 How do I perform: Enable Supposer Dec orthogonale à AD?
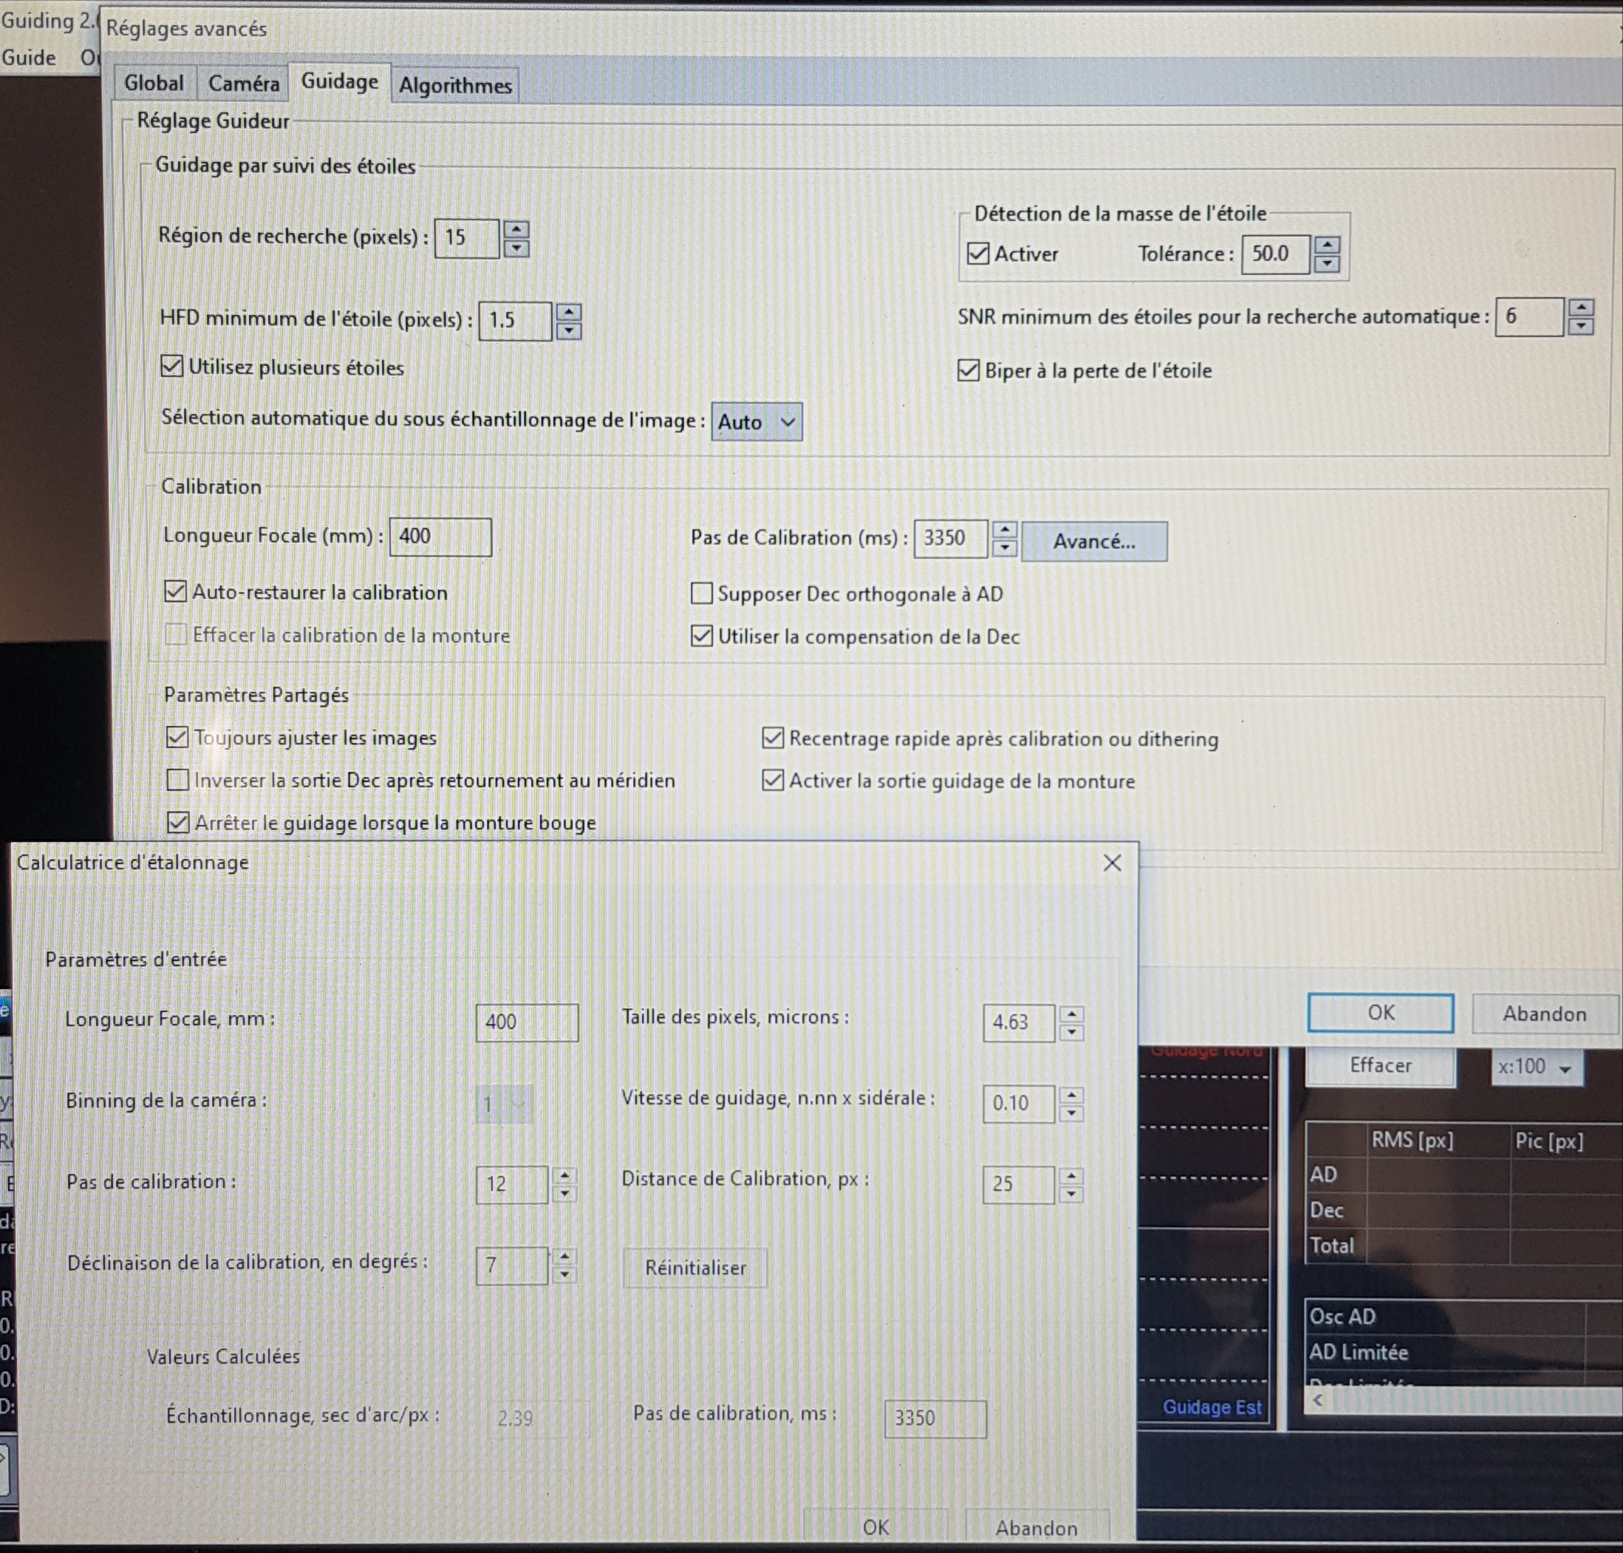click(702, 593)
